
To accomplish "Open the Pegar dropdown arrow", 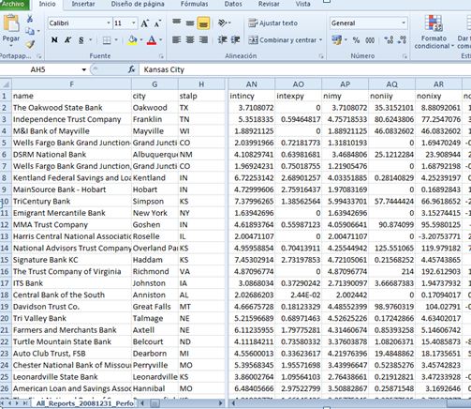I will pos(11,46).
